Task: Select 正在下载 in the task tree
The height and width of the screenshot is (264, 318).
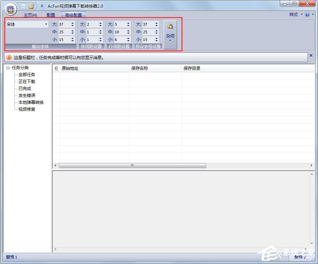Action: pos(27,82)
